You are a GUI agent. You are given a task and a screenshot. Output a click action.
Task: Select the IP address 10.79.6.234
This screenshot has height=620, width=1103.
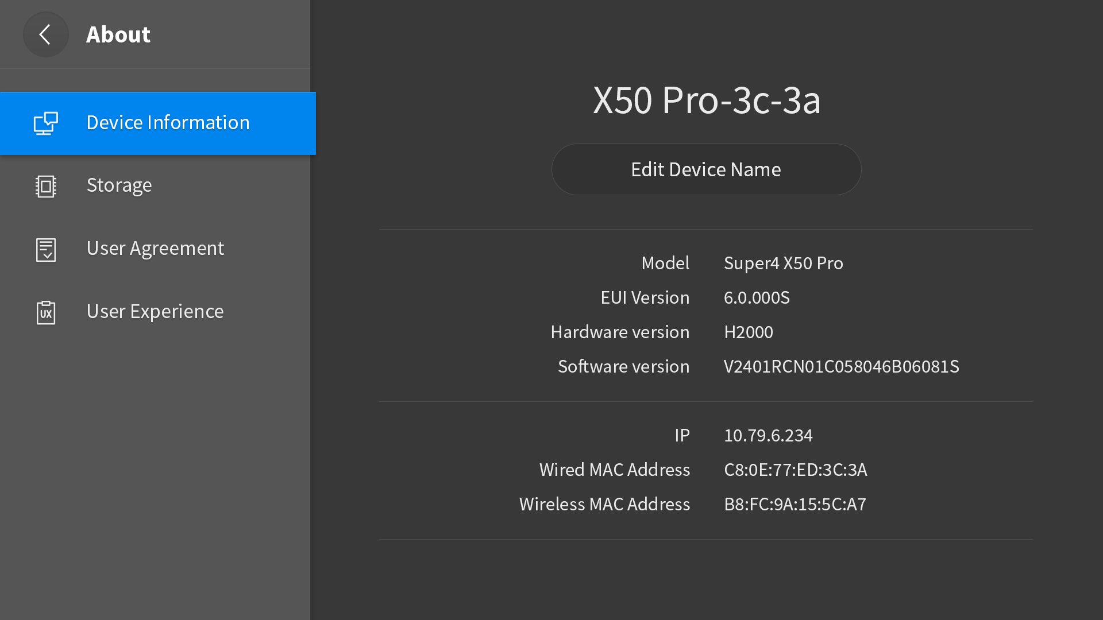[x=768, y=435]
